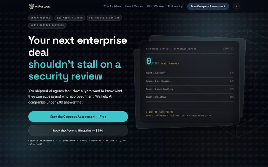The image size is (268, 167).
Task: Click the Agent inventory percentage value
Action: tap(232, 73)
